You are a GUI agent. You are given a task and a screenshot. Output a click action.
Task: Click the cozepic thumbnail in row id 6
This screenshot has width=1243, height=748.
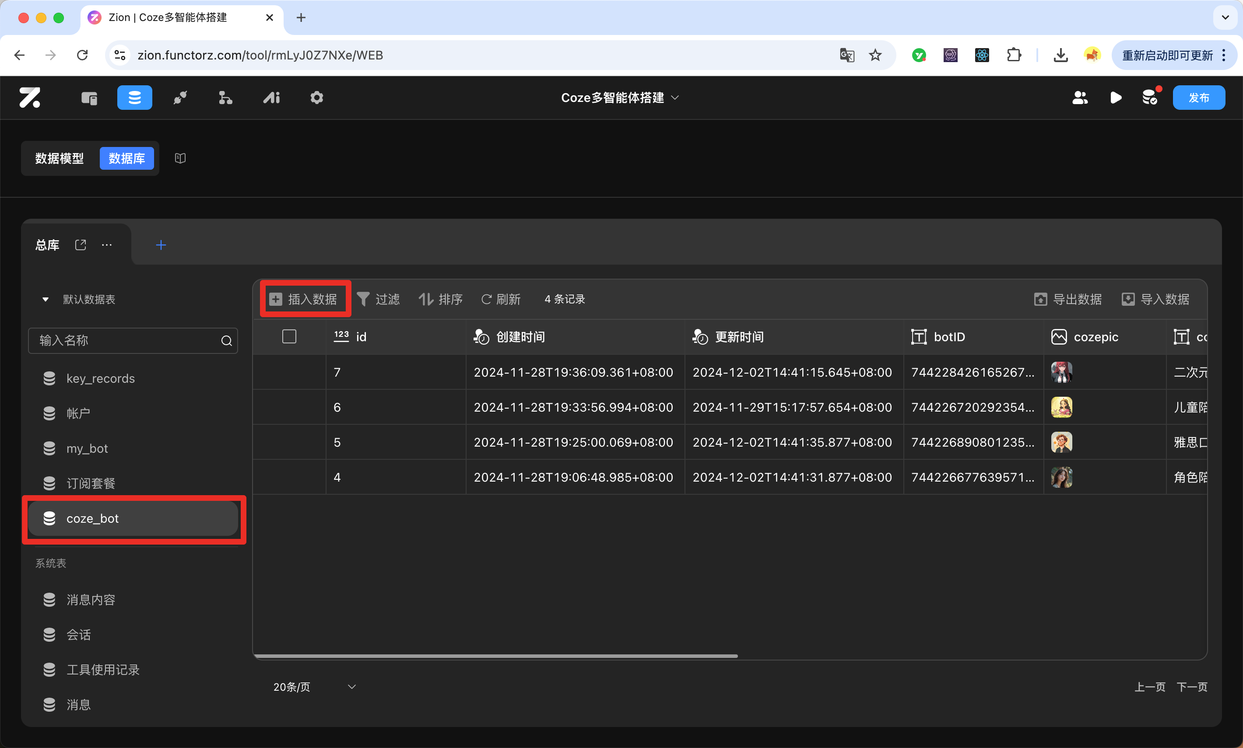(1061, 407)
